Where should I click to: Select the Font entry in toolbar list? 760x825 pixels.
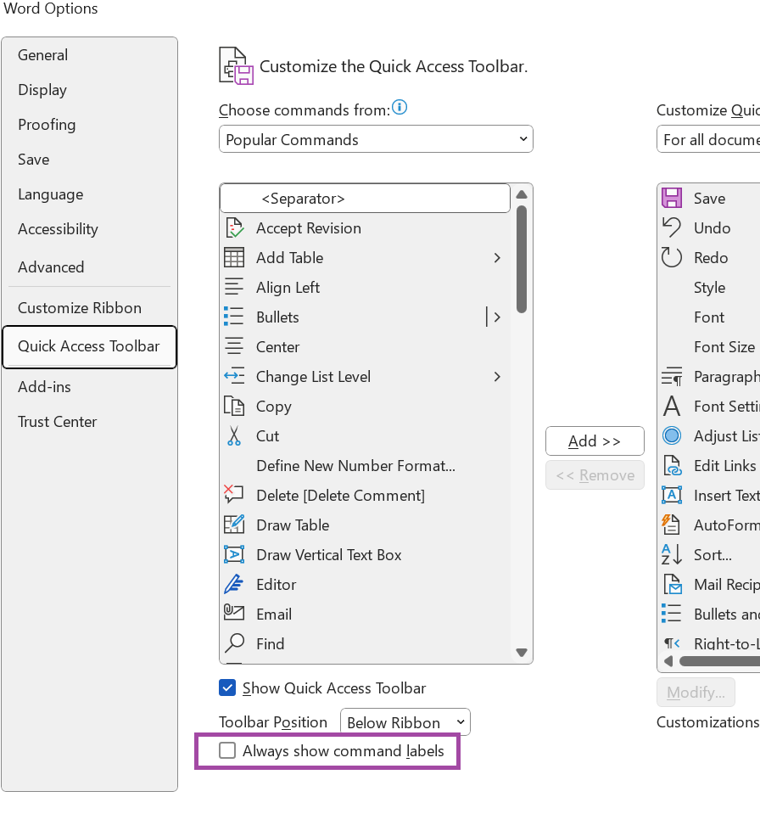point(709,317)
